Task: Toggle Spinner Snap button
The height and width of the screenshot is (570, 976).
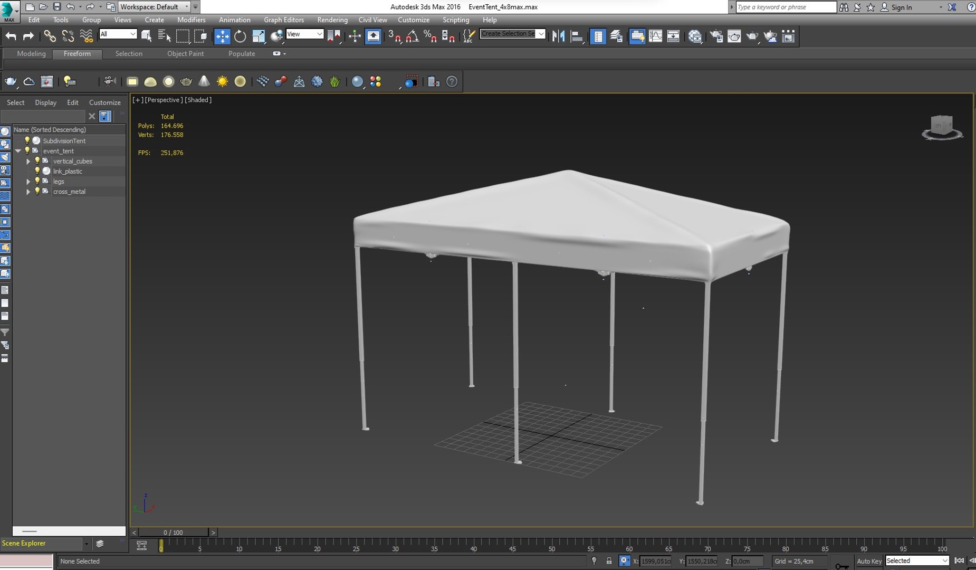Action: [448, 36]
